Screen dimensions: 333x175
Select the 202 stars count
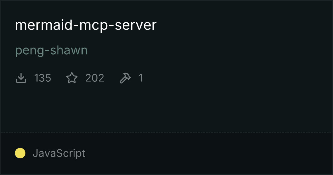point(95,78)
